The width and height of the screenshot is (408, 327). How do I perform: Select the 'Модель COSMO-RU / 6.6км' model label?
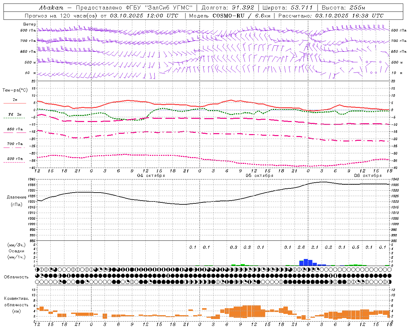click(x=230, y=16)
